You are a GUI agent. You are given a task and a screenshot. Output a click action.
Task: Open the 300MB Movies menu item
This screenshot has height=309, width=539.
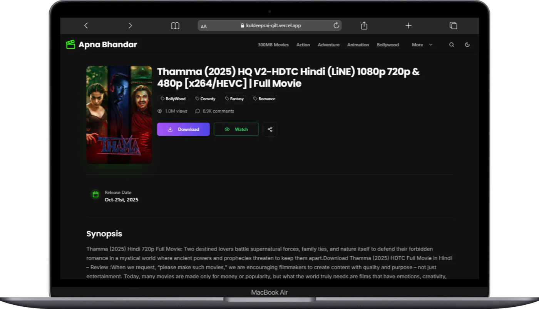click(x=273, y=45)
